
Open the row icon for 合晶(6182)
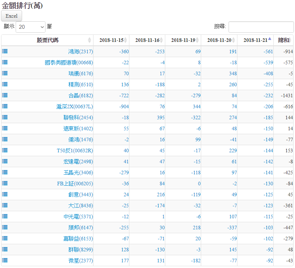coord(5,95)
